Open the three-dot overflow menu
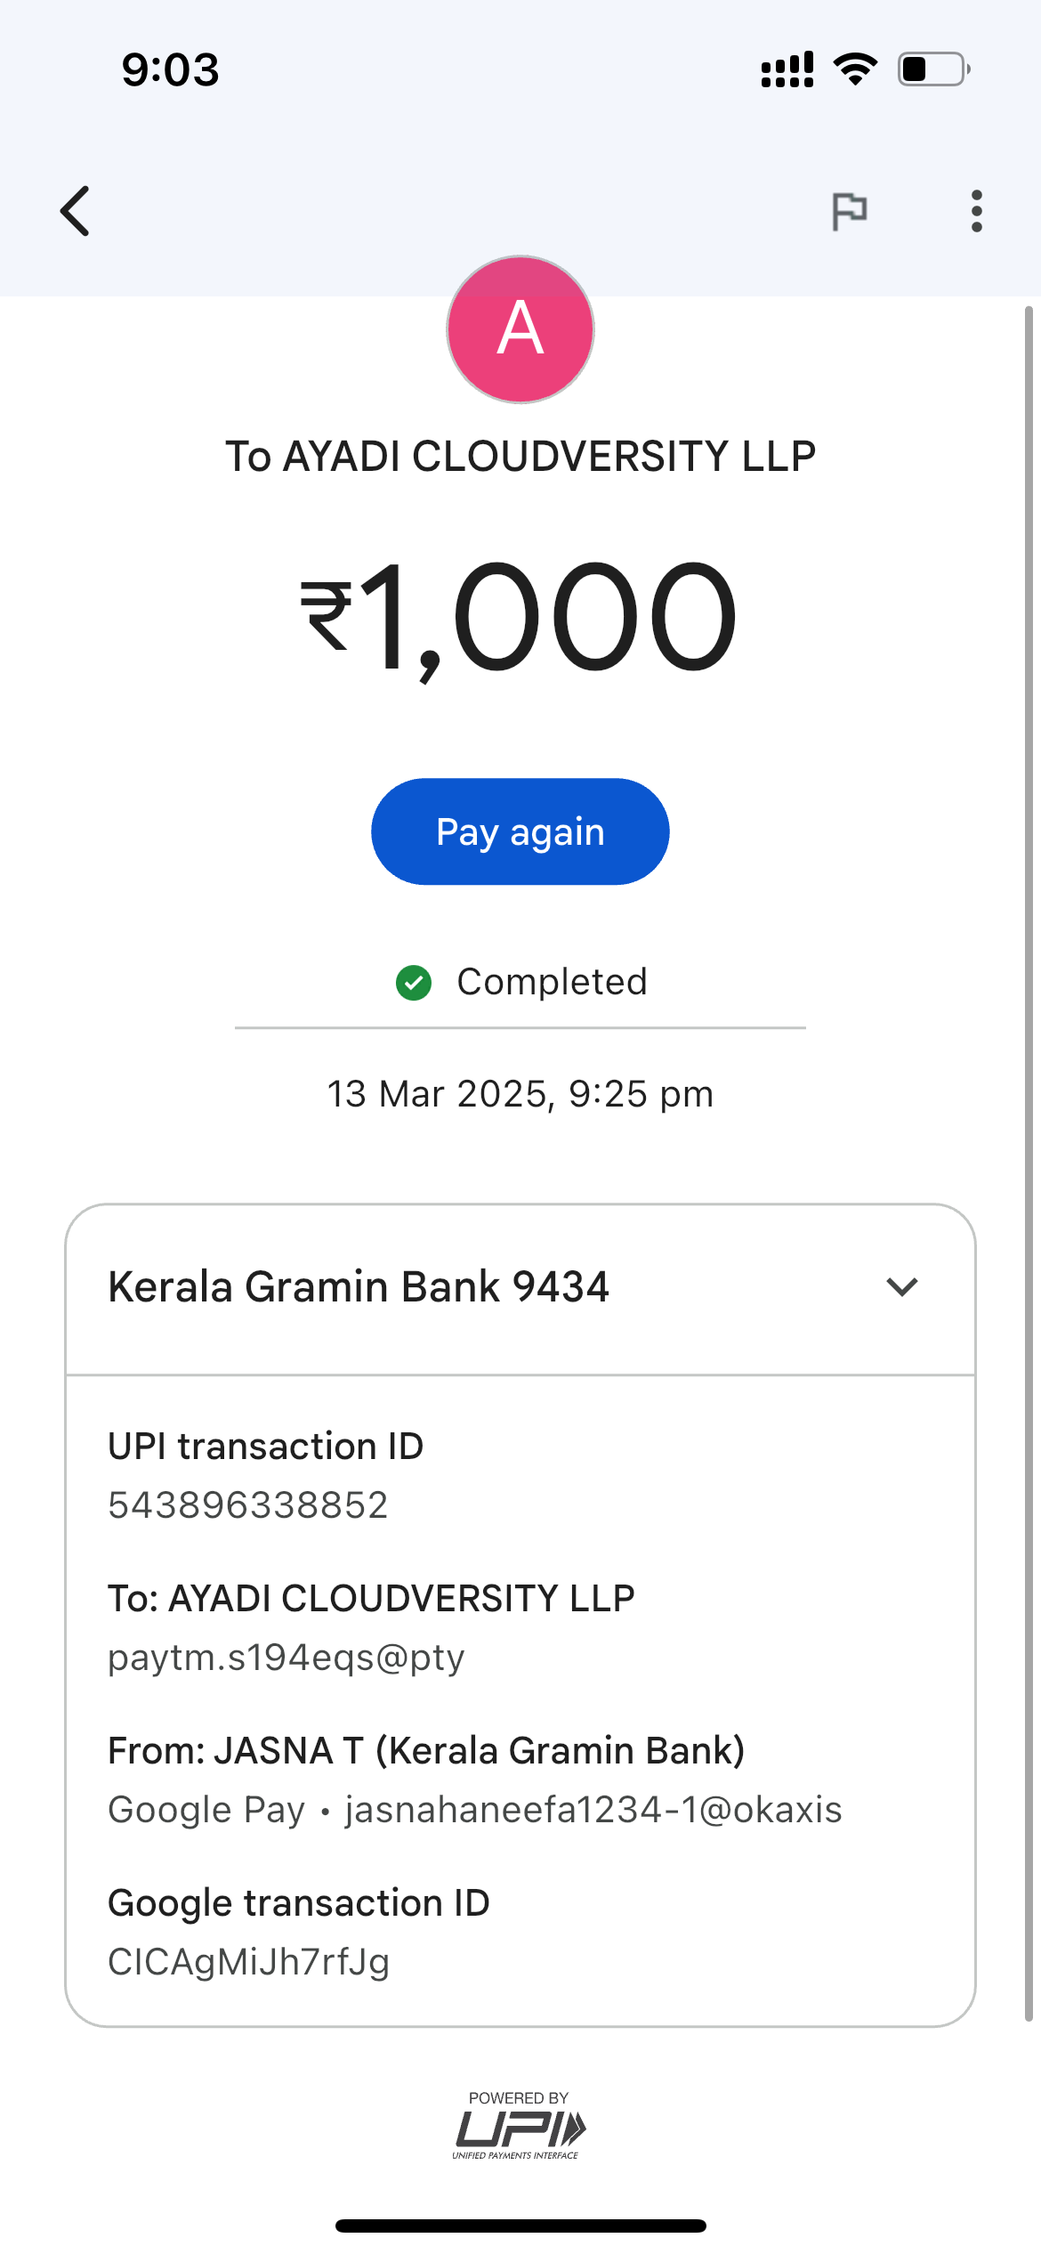The height and width of the screenshot is (2254, 1041). (x=976, y=211)
